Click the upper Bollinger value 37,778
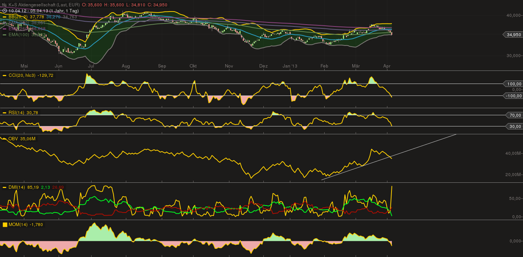 click(x=37, y=17)
